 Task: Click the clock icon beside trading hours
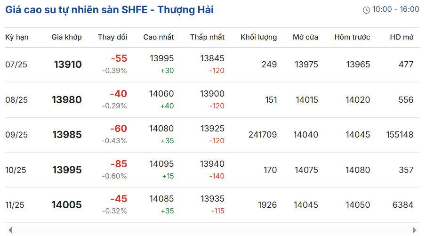click(366, 10)
